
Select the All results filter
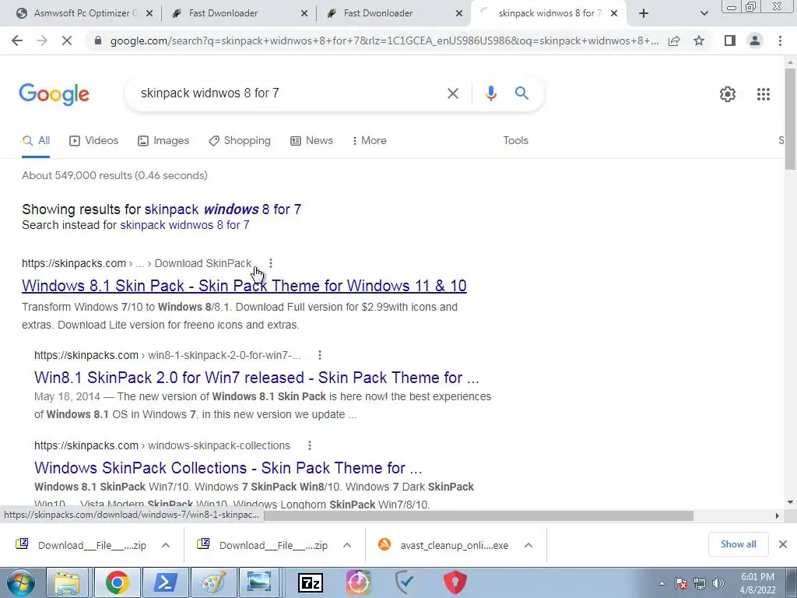point(36,141)
